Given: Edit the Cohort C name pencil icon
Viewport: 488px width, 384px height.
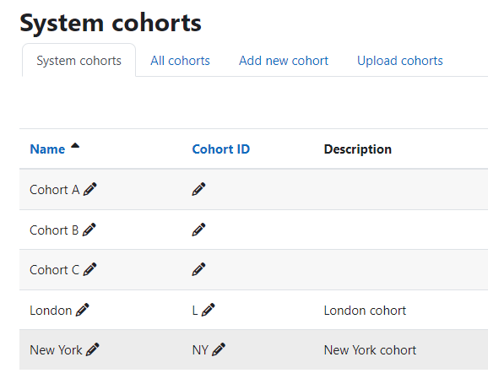Looking at the screenshot, I should tap(90, 269).
